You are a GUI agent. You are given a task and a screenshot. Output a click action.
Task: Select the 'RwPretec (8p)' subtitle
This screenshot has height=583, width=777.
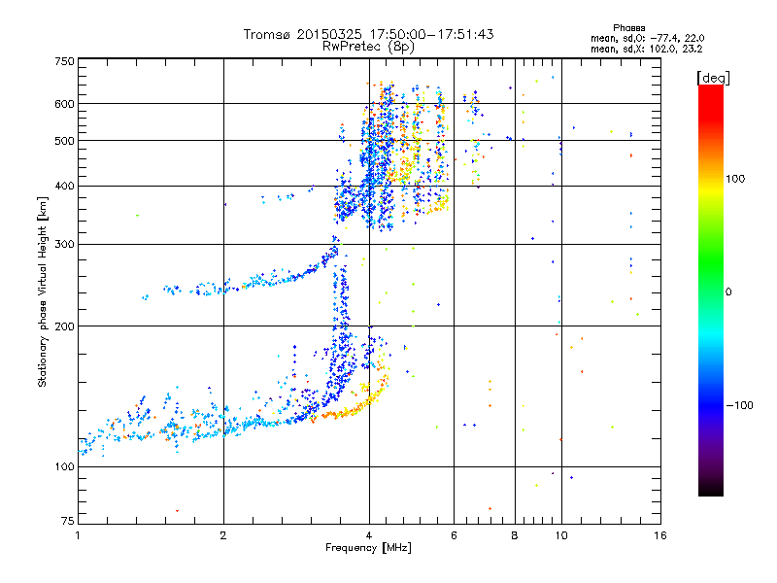coord(368,47)
